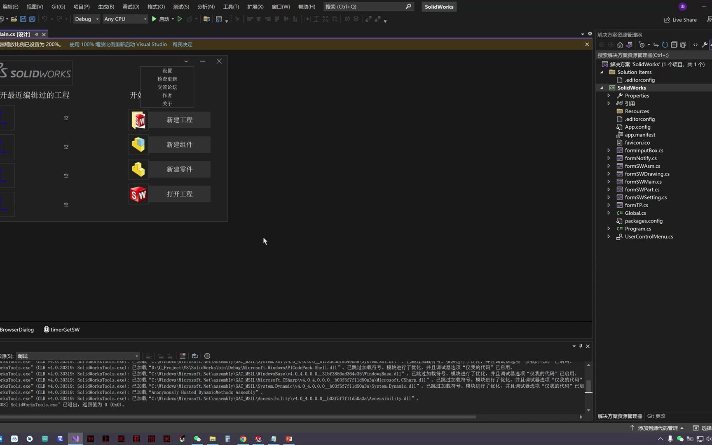Select the timerGetSW component in the tray
This screenshot has height=445, width=712.
[62, 330]
